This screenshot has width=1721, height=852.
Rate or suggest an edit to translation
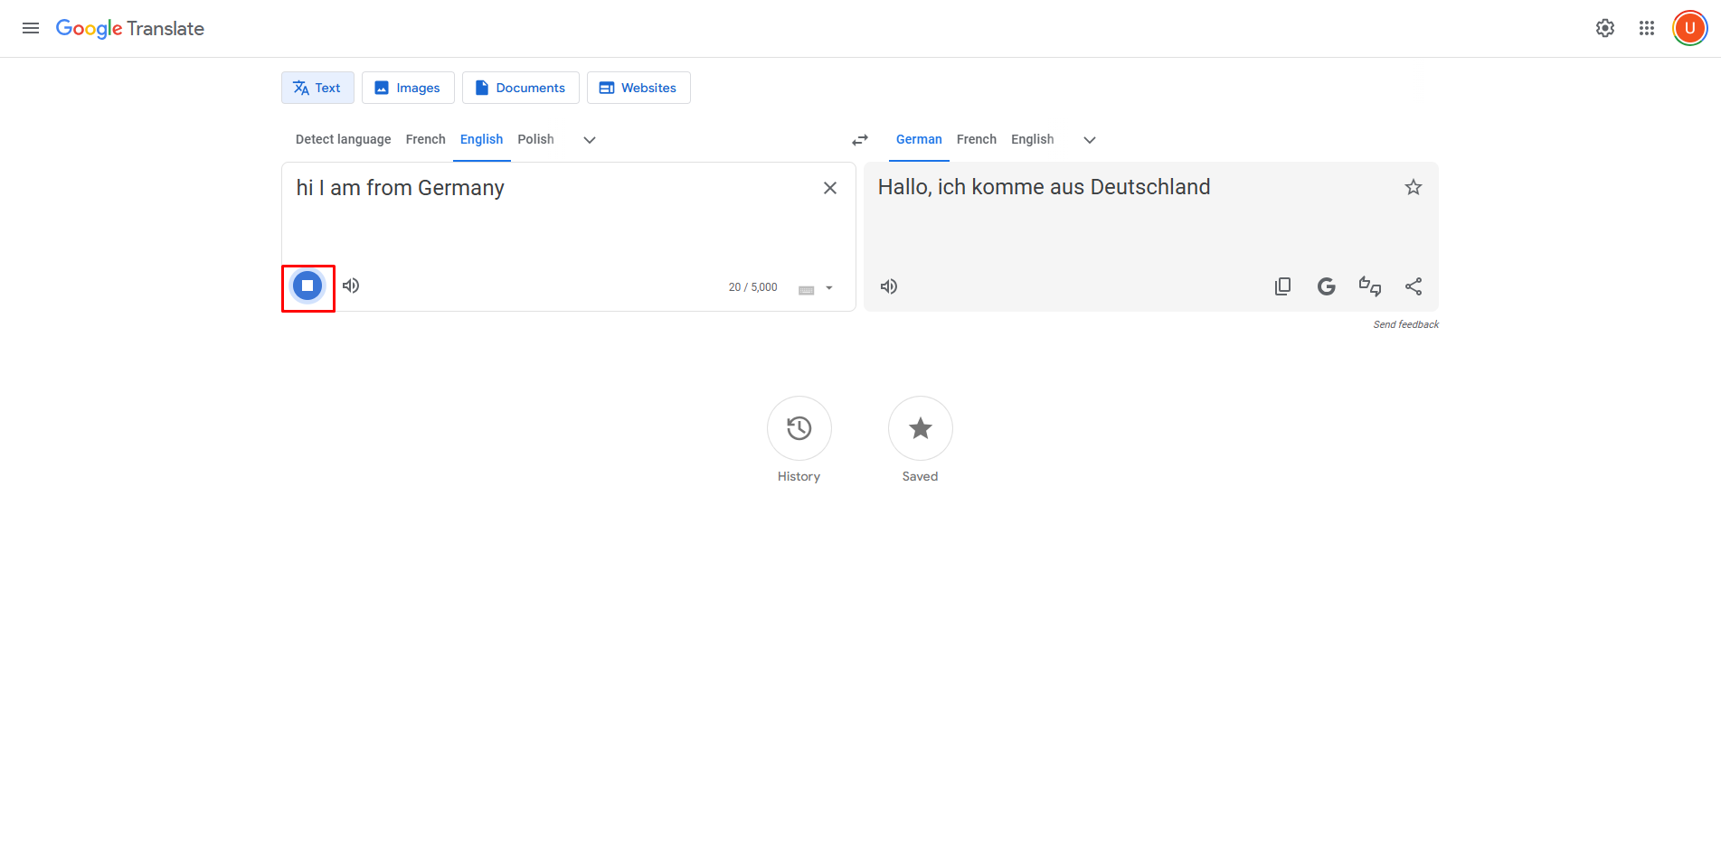coord(1369,286)
